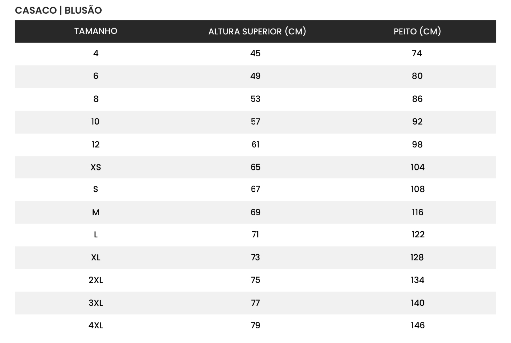Click size 12 in the Tamanho column
Image resolution: width=511 pixels, height=343 pixels.
[x=96, y=145]
